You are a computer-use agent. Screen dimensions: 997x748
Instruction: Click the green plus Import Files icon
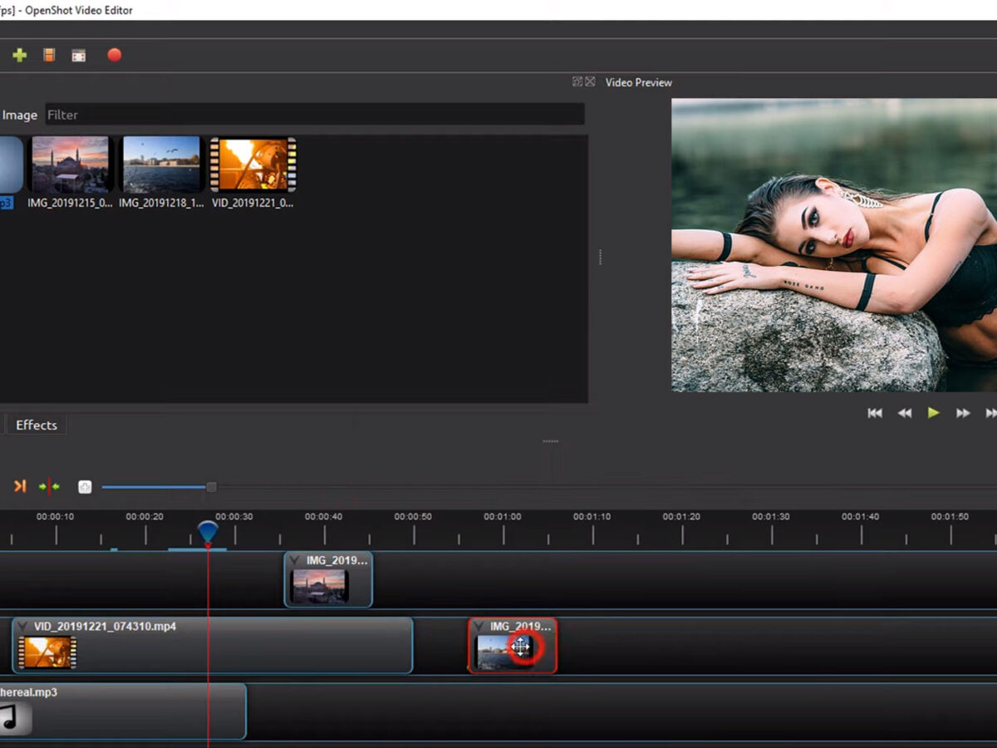[19, 55]
